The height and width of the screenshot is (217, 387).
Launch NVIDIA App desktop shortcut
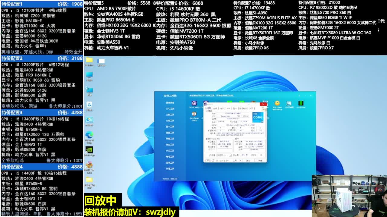coord(89,151)
